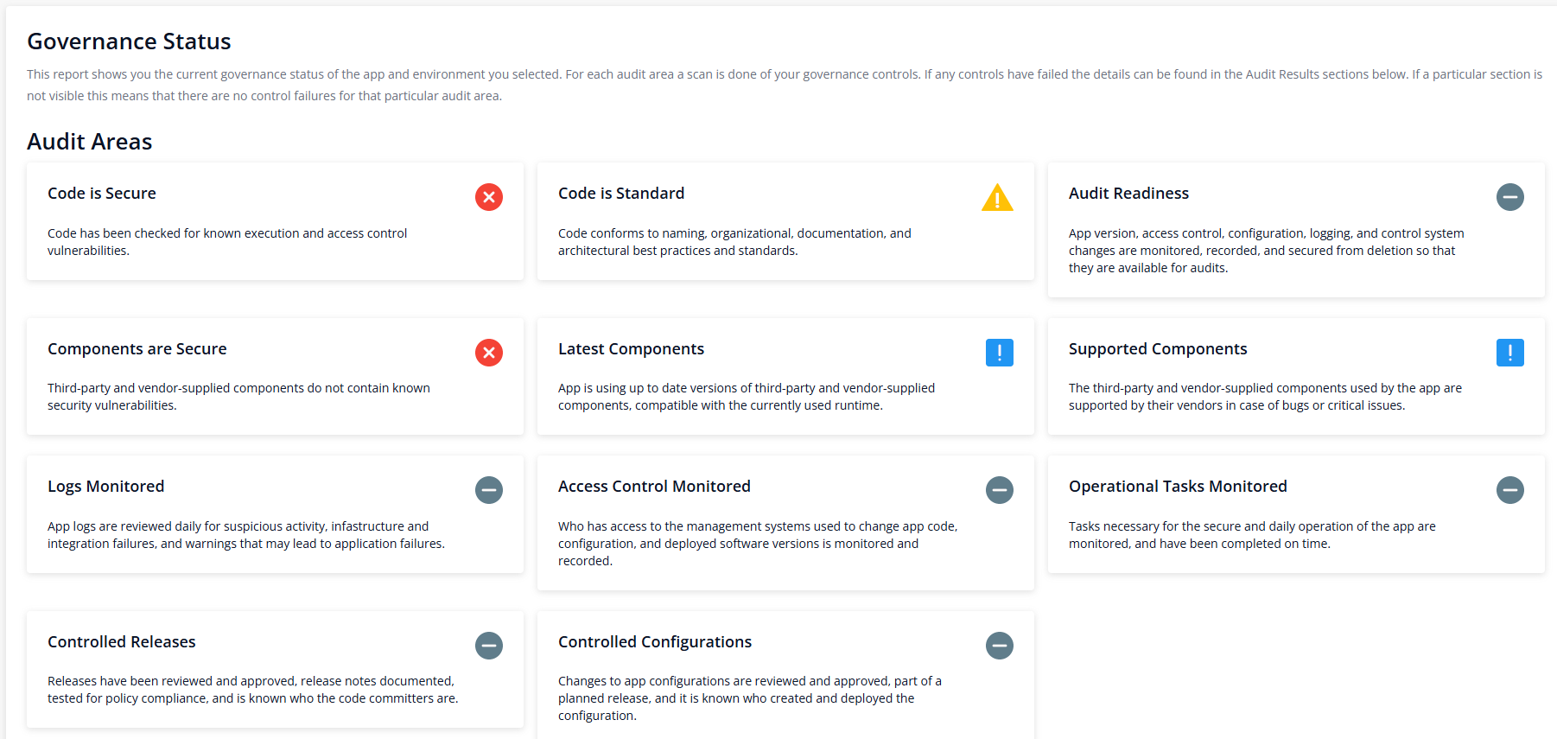Click the Logs Monitored description text
The image size is (1557, 739).
246,535
